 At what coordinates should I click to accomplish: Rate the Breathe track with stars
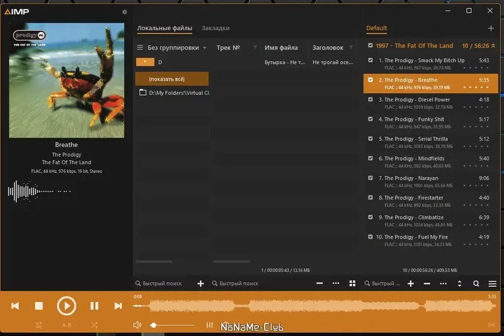click(476, 87)
